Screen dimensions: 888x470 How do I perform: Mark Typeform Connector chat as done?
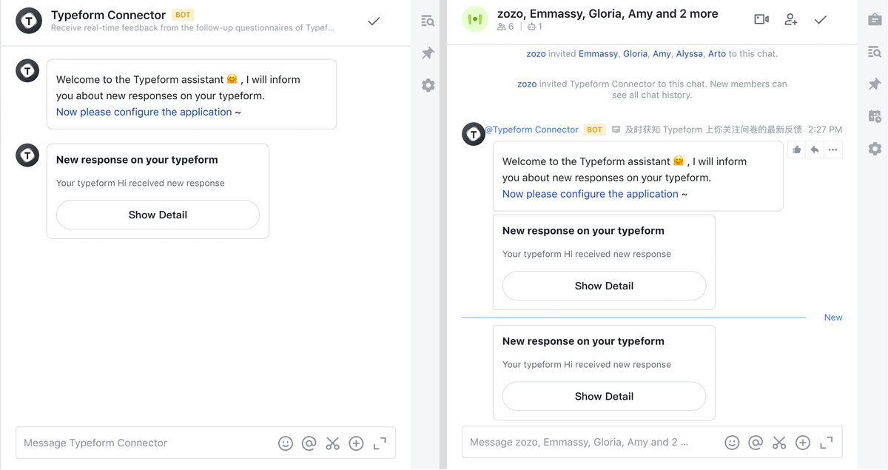tap(374, 21)
